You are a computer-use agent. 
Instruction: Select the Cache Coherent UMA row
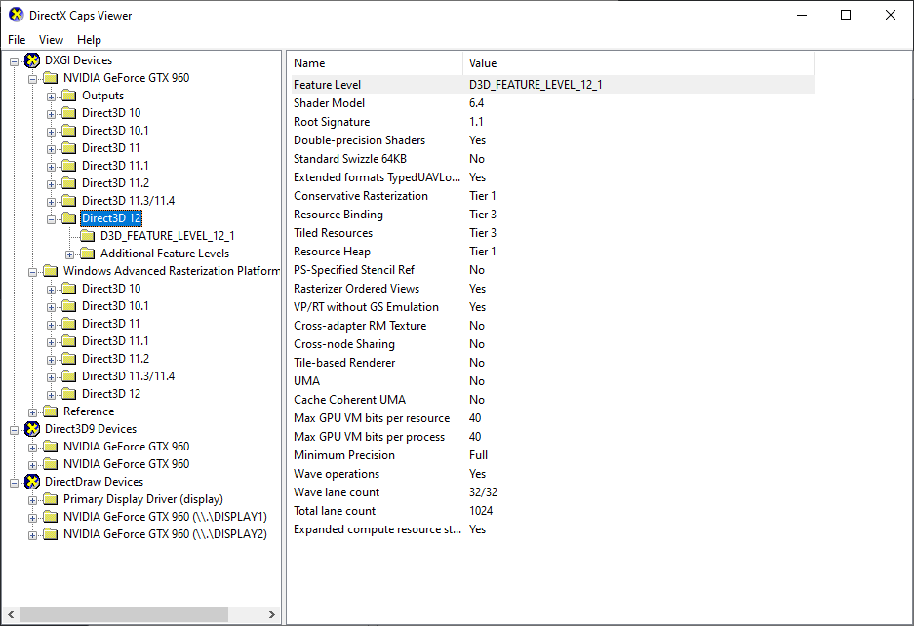553,400
